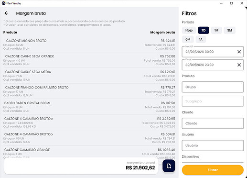The height and width of the screenshot is (178, 247).
Task: Click the Navi Vendas app logo
Action: 3,3
